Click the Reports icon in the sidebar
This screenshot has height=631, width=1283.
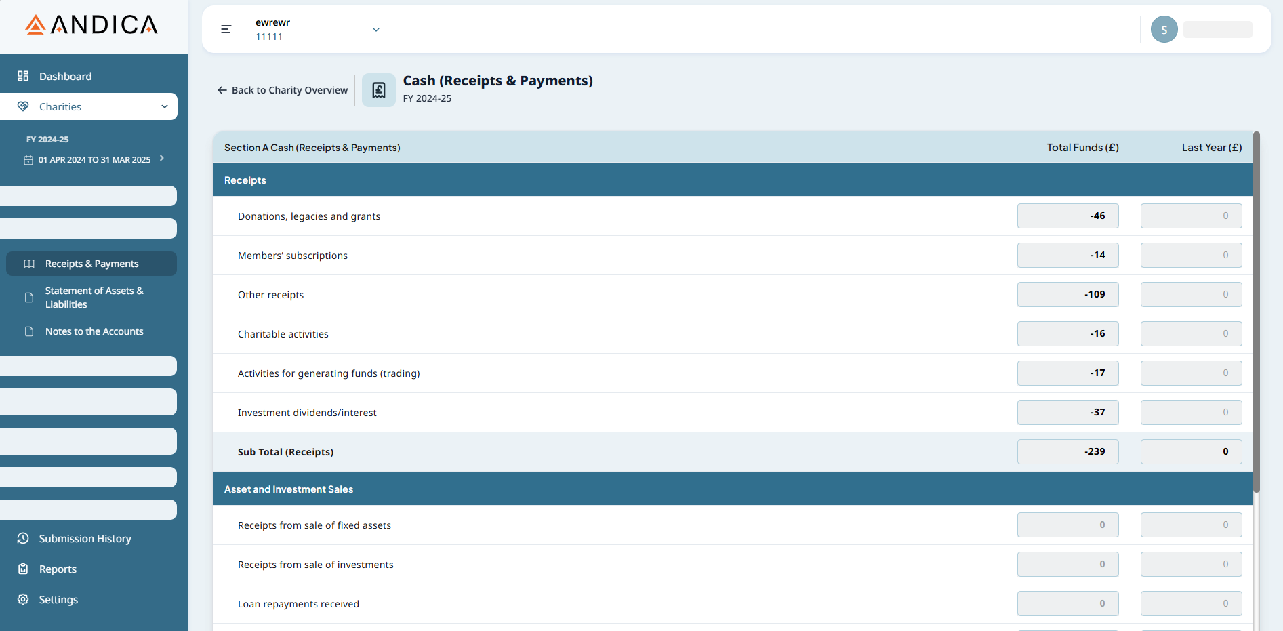pyautogui.click(x=22, y=569)
